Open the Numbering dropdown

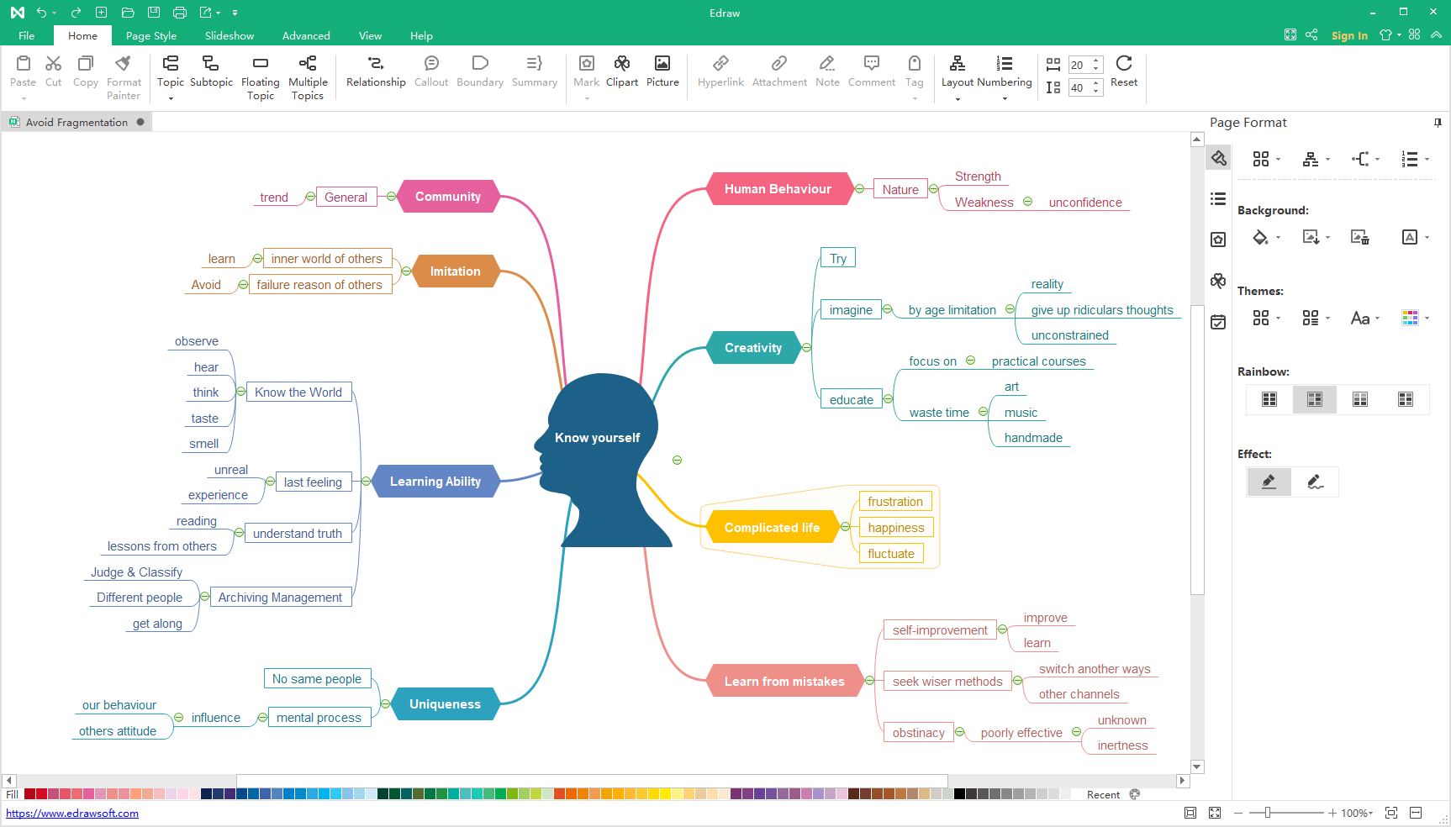coord(1005,99)
